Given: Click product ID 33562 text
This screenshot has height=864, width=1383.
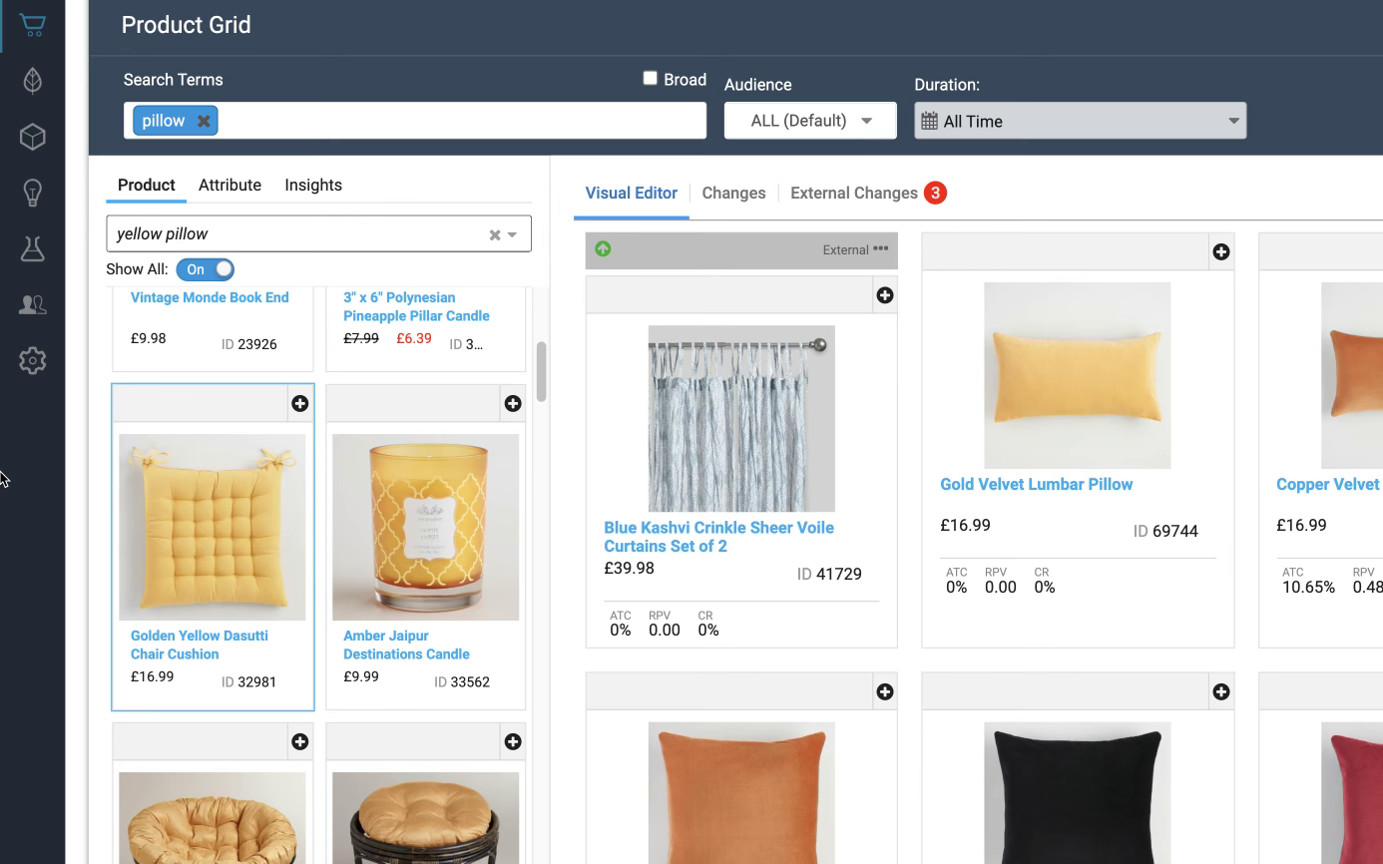Looking at the screenshot, I should coord(462,682).
